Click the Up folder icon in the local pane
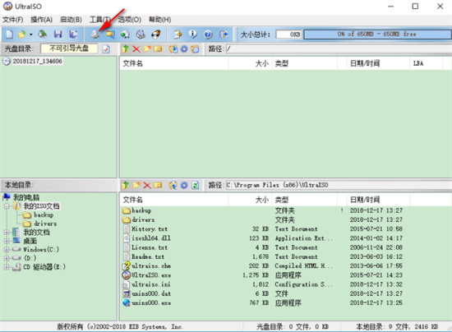 coord(125,185)
